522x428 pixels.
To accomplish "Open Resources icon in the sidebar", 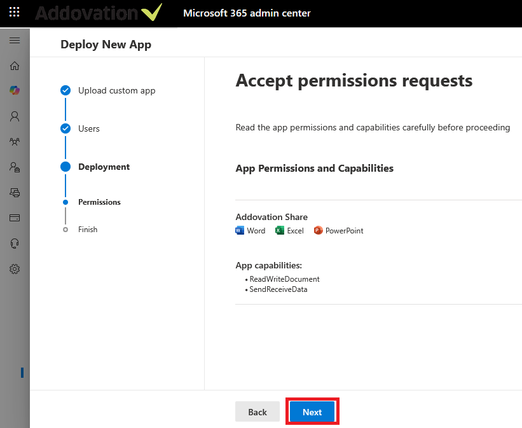I will pos(15,192).
